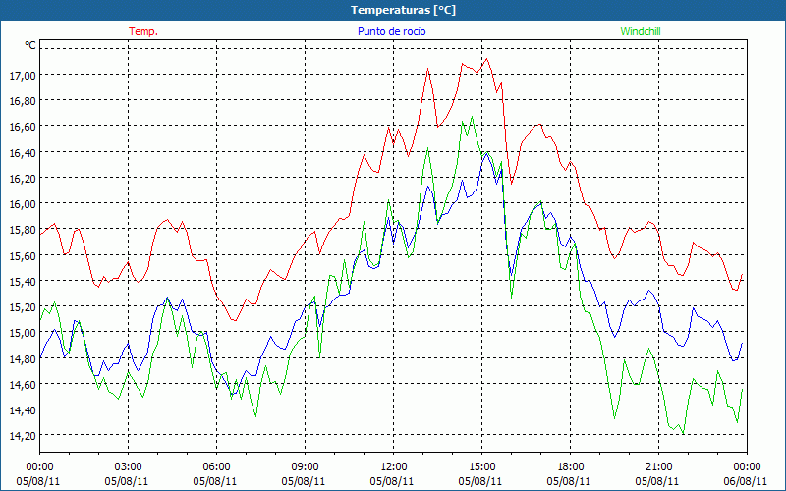
Task: Click the 16,60 y-axis value
Action: (23, 127)
